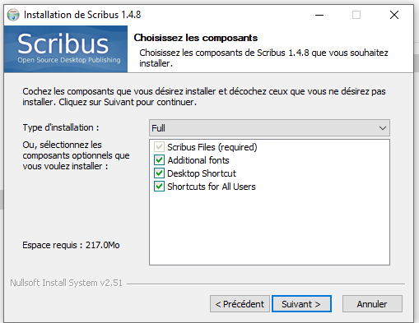Click the greyed Scribus Files (required) checkbox
This screenshot has width=419, height=323.
(x=159, y=147)
